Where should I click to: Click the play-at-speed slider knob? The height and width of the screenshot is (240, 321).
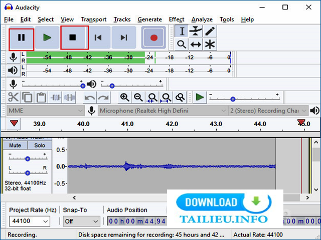point(233,99)
